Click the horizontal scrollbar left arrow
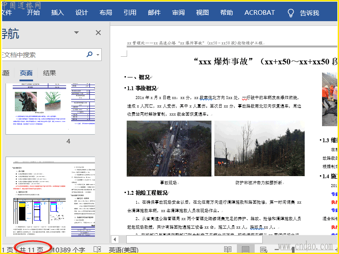The height and width of the screenshot is (254, 339). (115, 239)
